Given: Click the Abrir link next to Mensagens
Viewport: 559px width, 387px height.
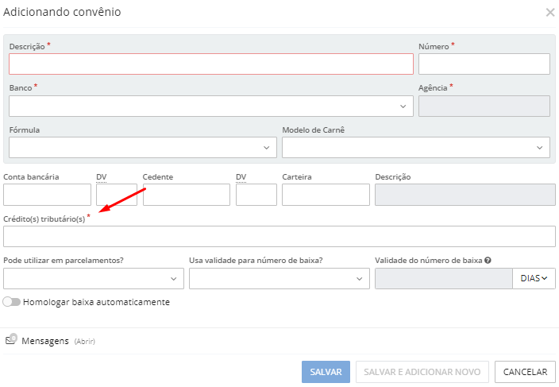Looking at the screenshot, I should pos(85,341).
